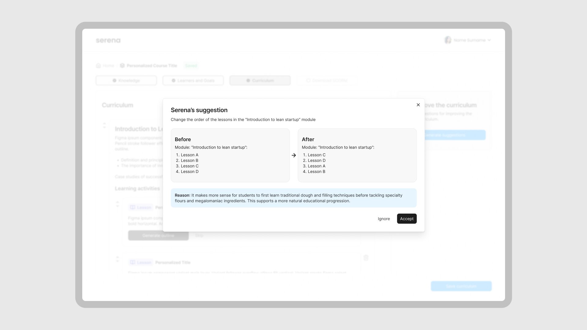Click reorder arrows on second lesson
Image resolution: width=587 pixels, height=330 pixels.
coord(117,259)
